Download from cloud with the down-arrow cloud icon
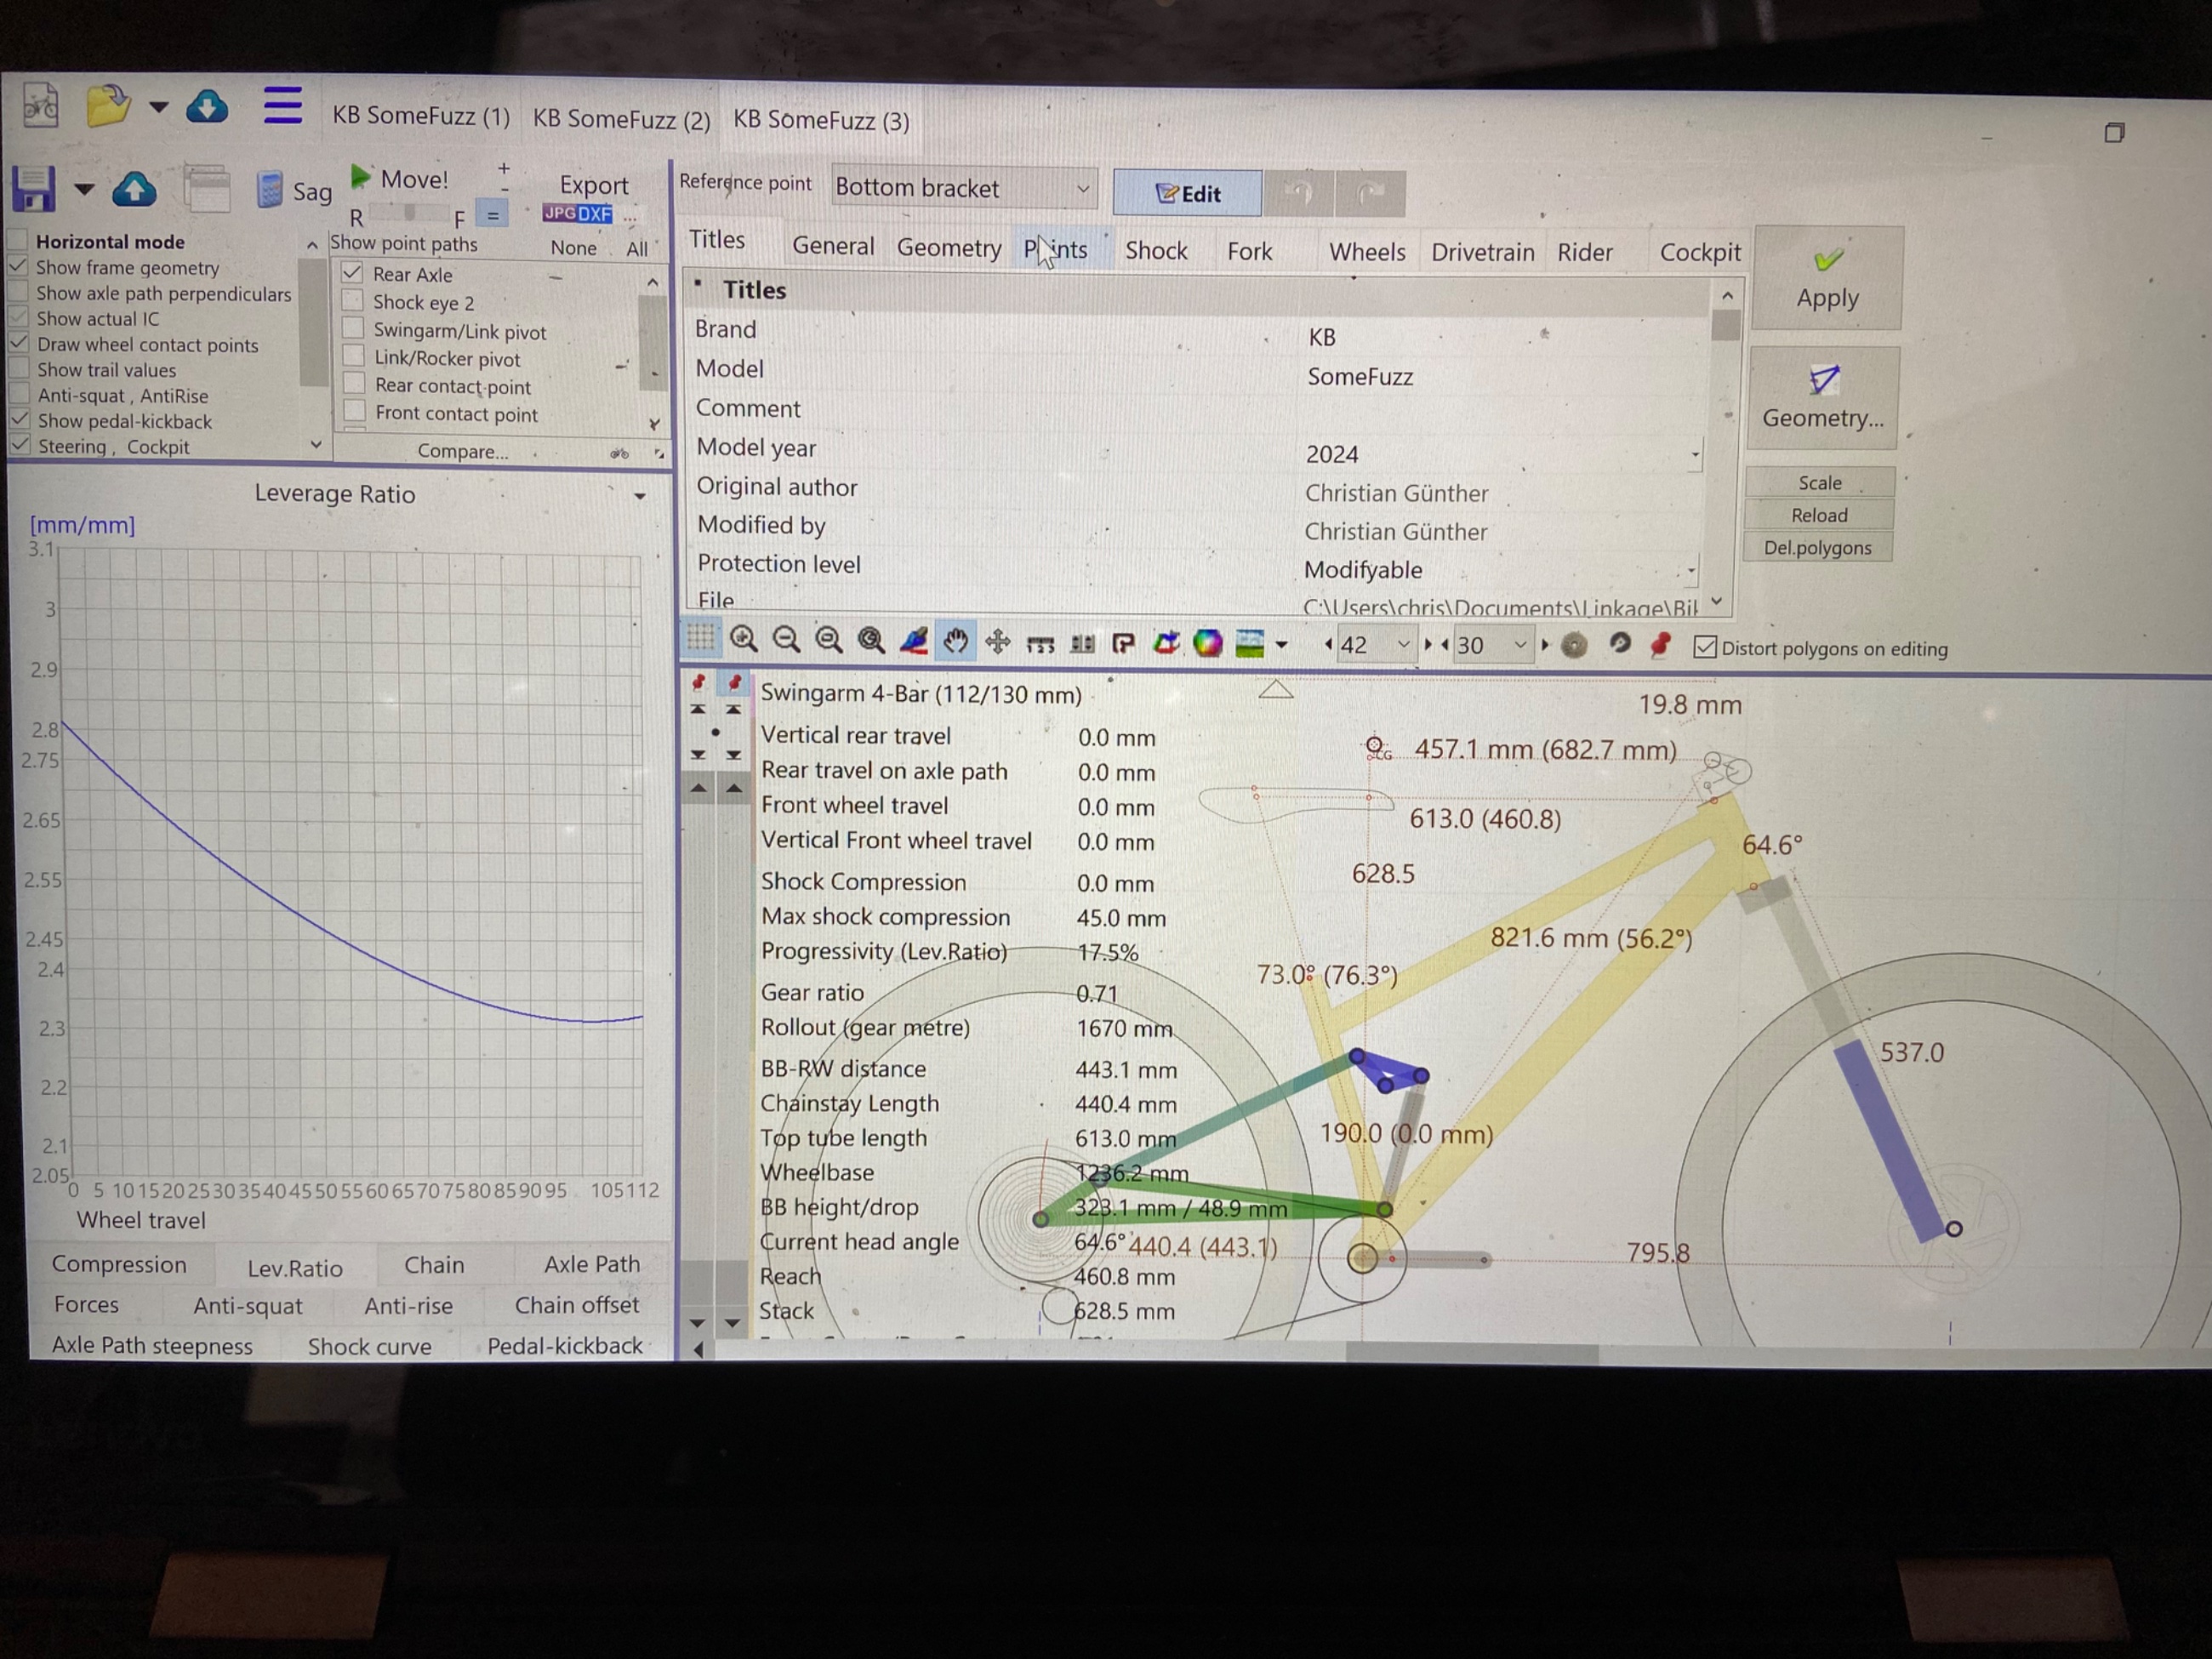This screenshot has height=1659, width=2212. coord(207,106)
